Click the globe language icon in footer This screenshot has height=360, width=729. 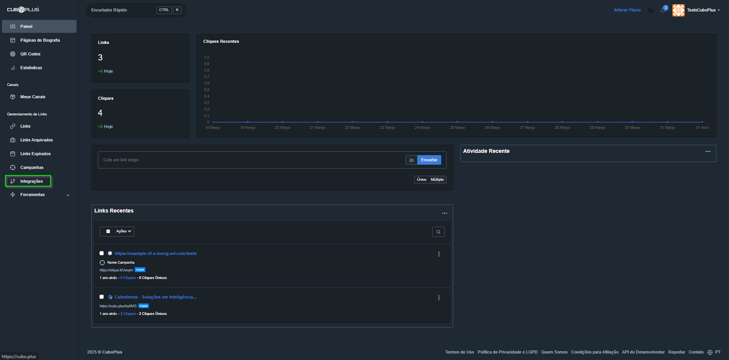710,352
